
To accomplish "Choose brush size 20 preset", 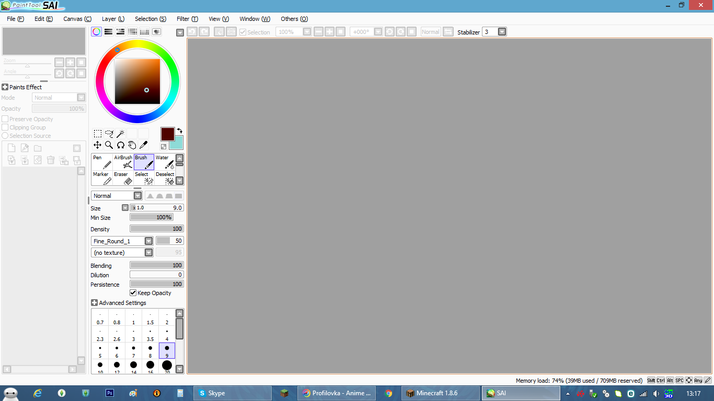I will point(167,366).
